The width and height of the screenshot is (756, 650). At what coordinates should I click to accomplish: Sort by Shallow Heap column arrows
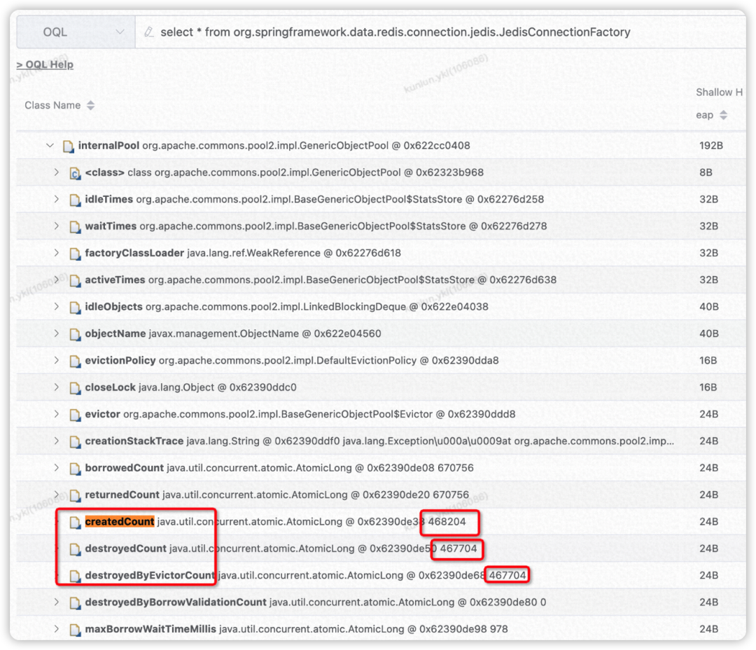click(723, 115)
